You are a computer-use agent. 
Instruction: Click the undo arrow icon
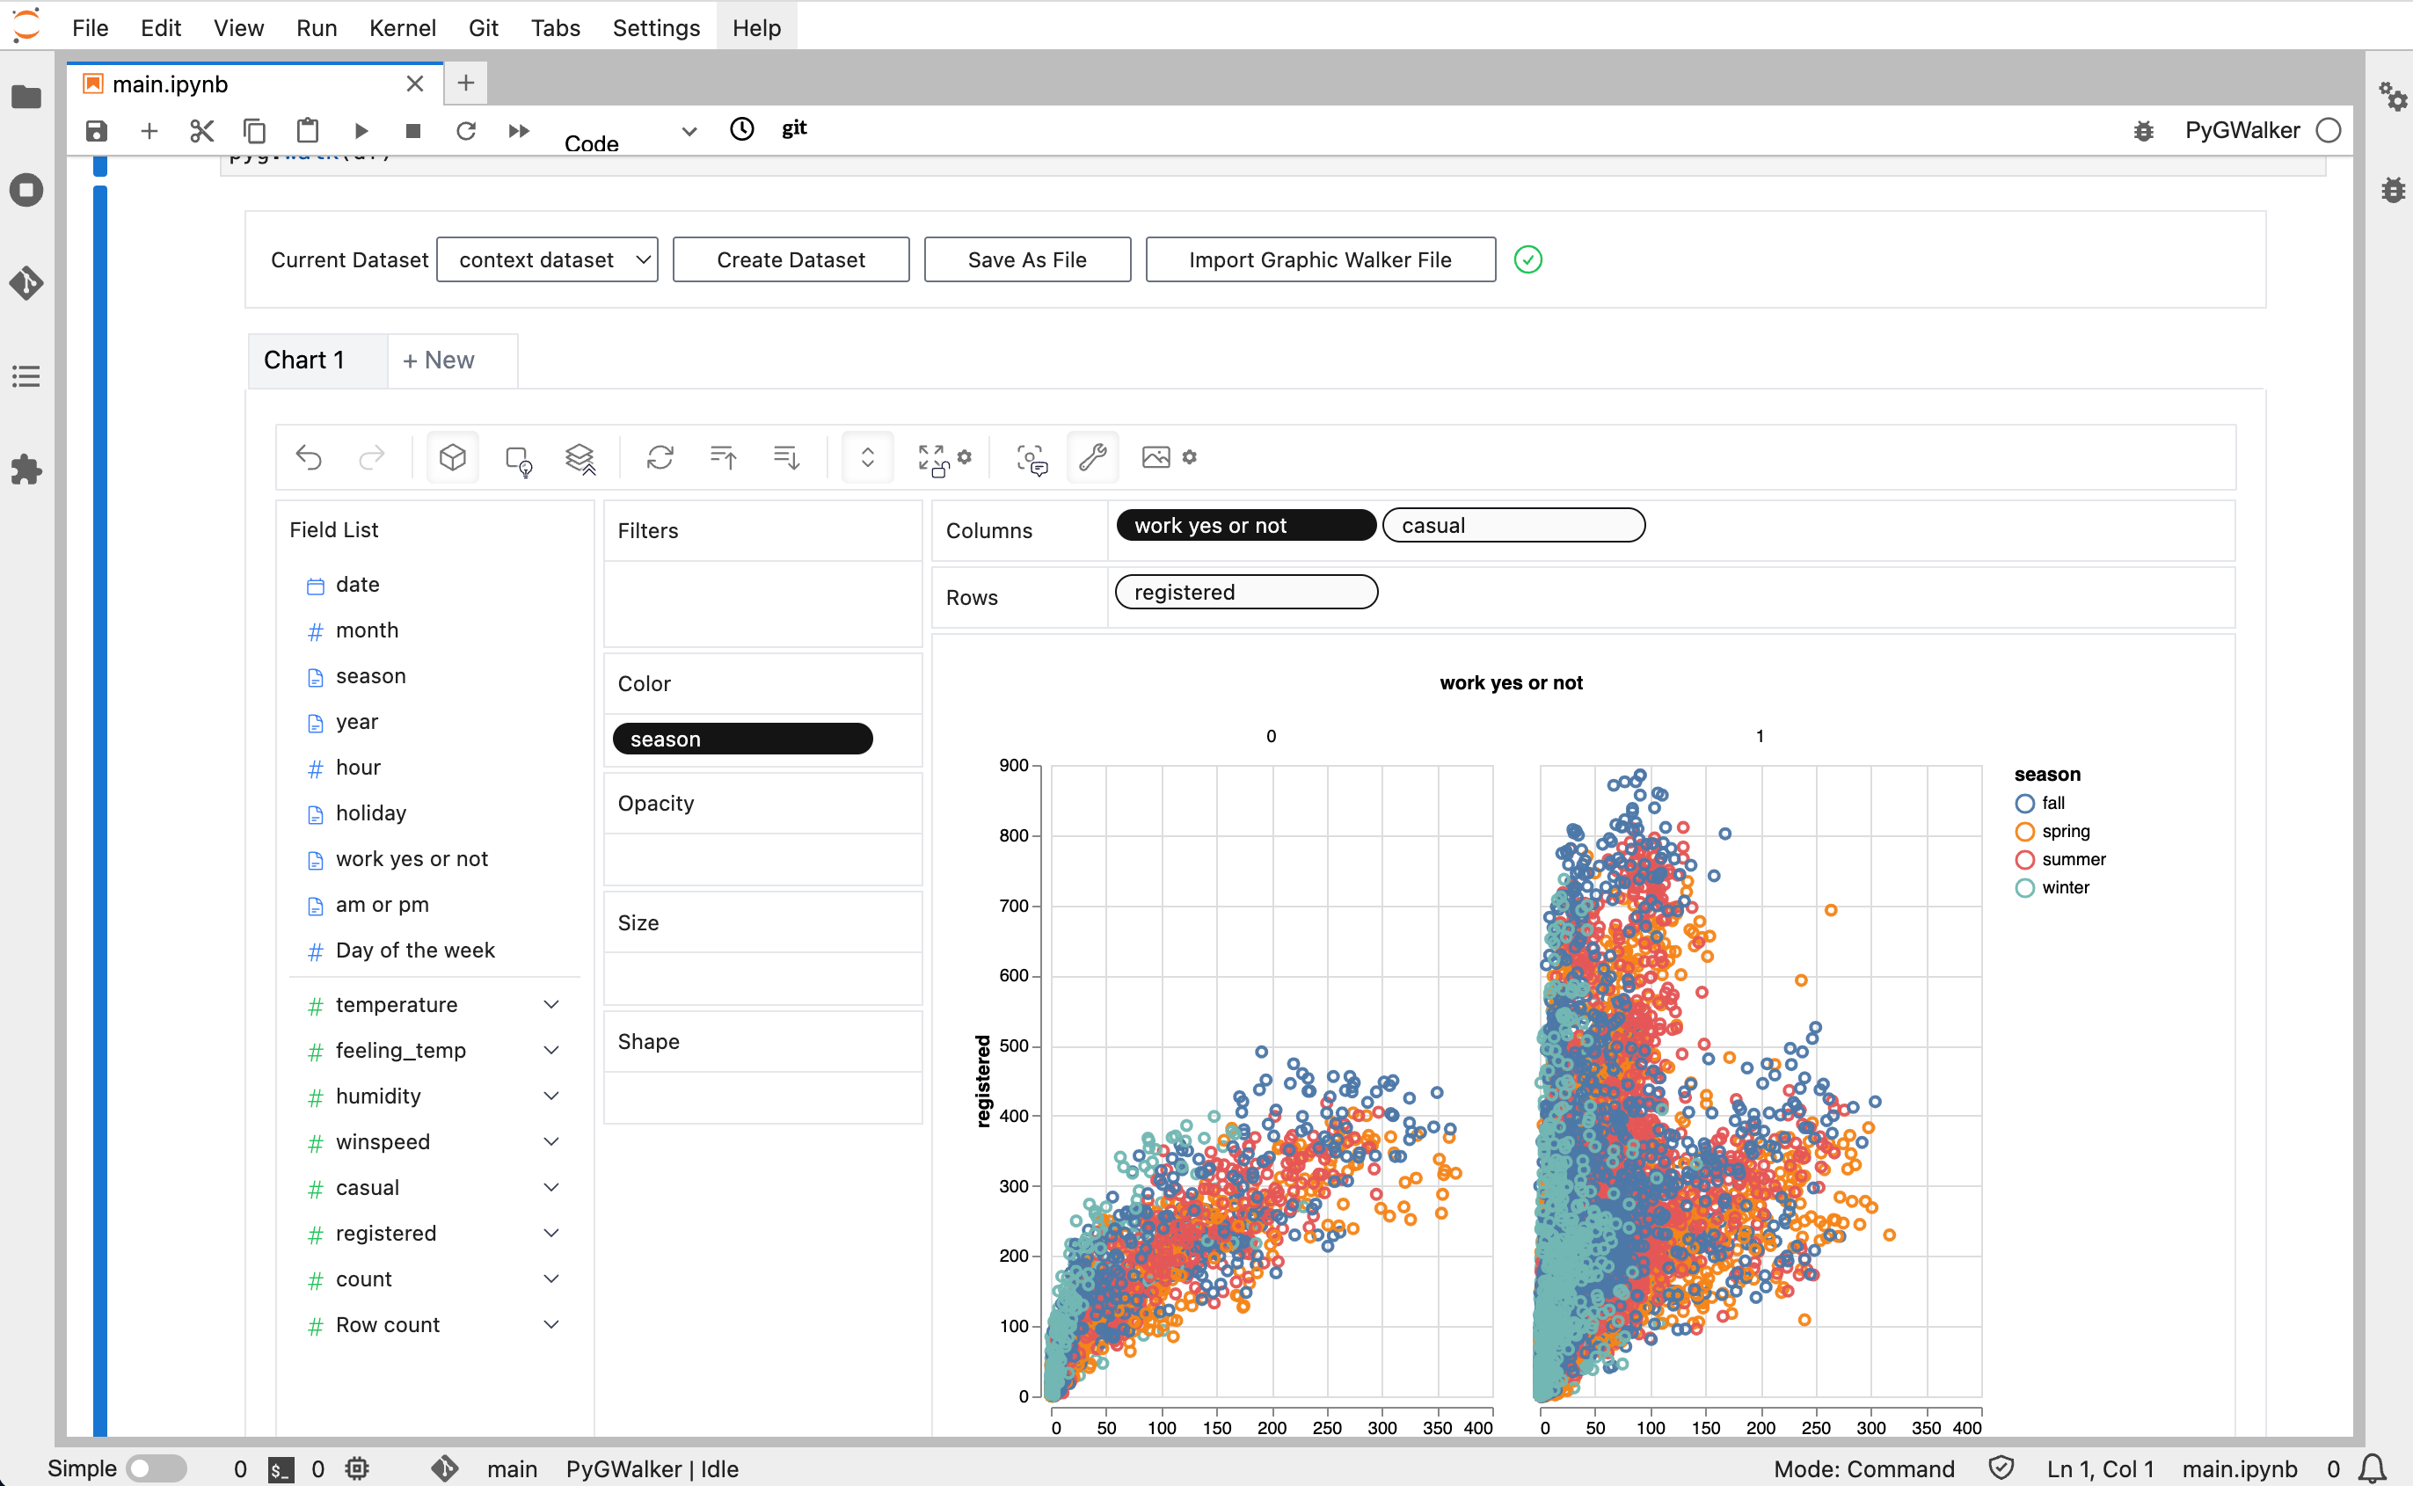tap(307, 457)
